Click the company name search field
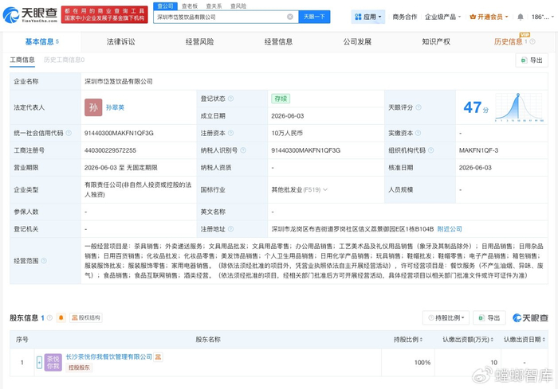This screenshot has width=558, height=389. tap(221, 17)
